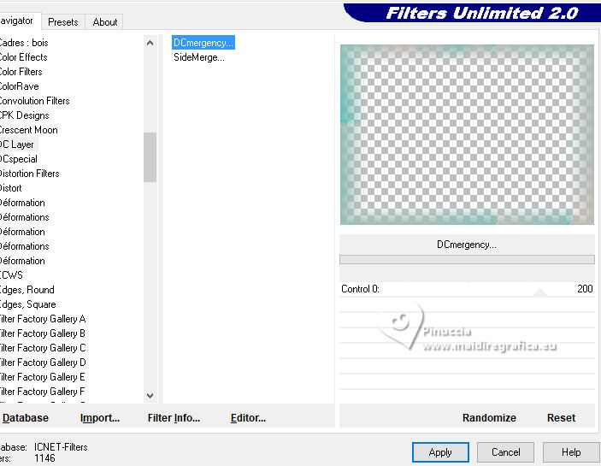This screenshot has height=466, width=601.
Task: Open Help
Action: coord(571,452)
